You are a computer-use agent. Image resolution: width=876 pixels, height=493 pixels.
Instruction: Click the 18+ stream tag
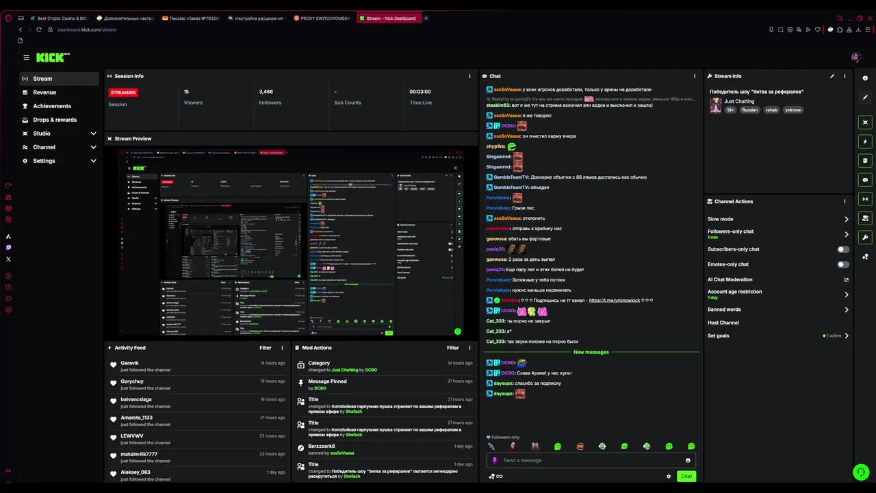pyautogui.click(x=730, y=110)
